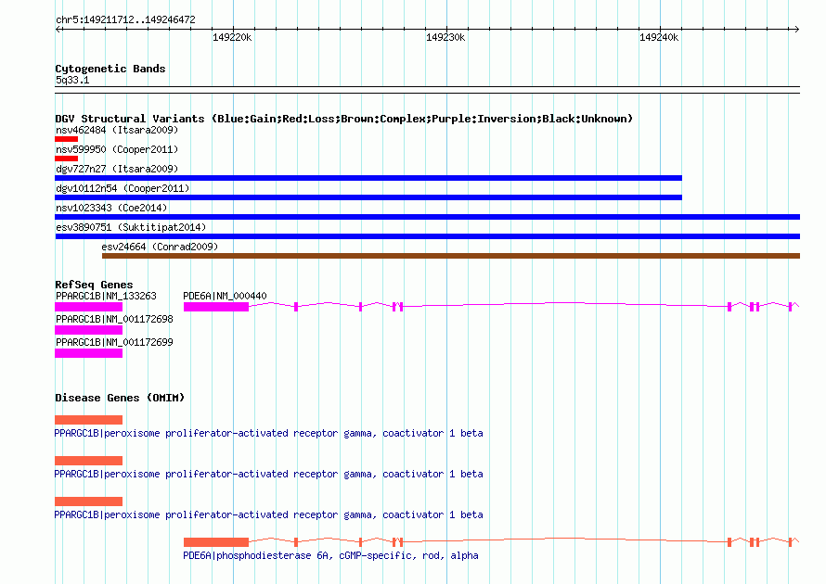Select blue gain bar dgv10112n54 (Cooper2011)

(368, 197)
